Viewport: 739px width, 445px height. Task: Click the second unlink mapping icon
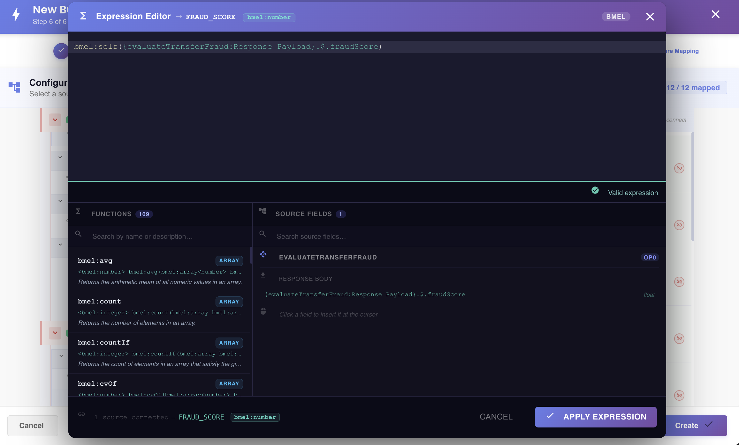click(679, 225)
